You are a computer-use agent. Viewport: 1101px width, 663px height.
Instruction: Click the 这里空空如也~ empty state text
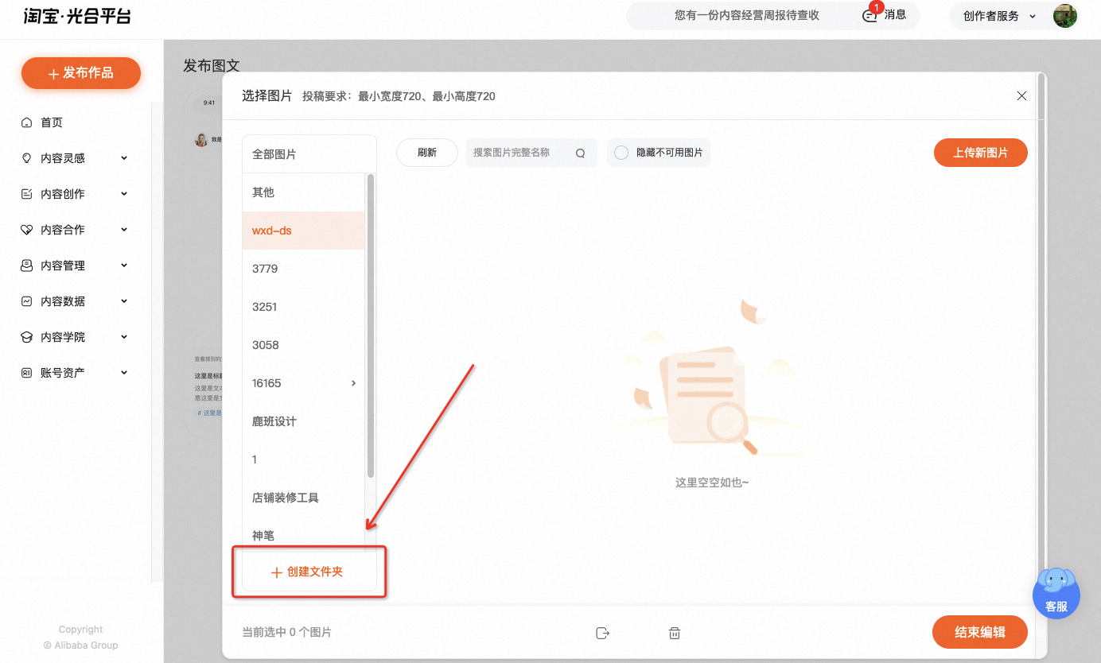pos(712,482)
